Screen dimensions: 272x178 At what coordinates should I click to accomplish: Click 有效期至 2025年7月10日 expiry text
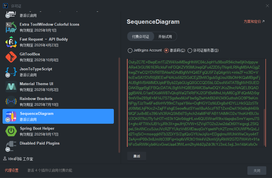click(39, 105)
